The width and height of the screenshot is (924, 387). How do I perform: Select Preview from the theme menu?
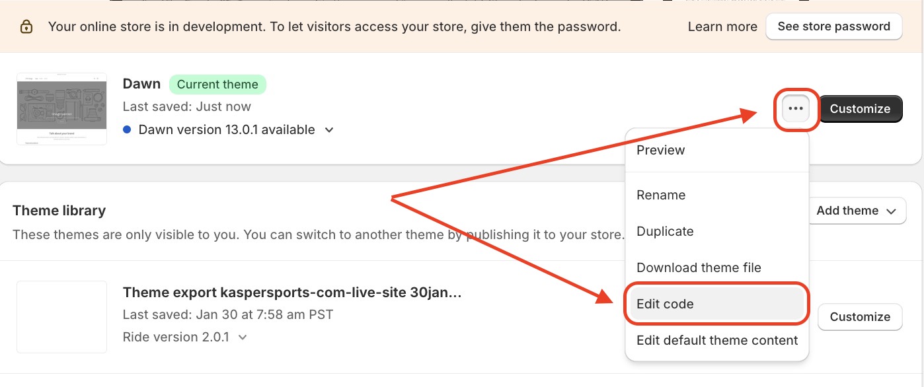(660, 150)
